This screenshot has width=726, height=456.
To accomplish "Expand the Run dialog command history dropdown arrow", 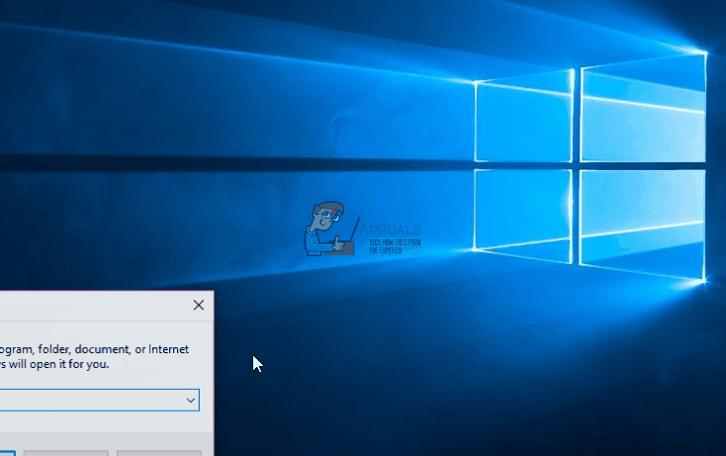I will pyautogui.click(x=191, y=400).
